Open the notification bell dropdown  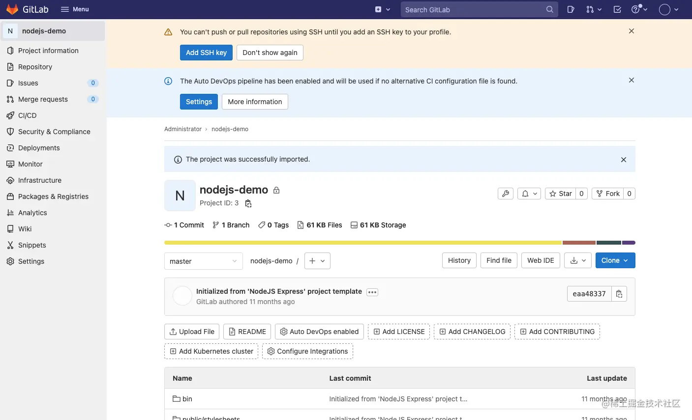[x=529, y=194]
